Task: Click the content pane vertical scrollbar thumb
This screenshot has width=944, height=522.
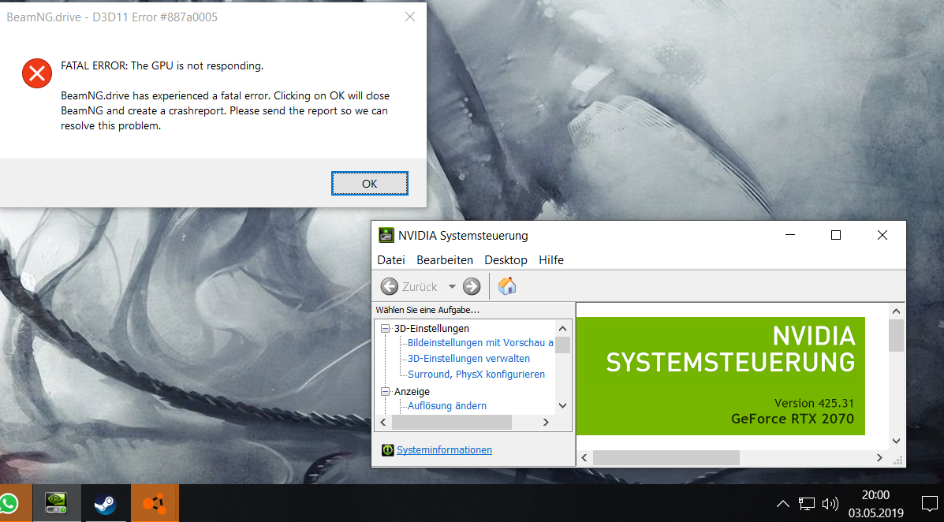Action: coord(896,335)
